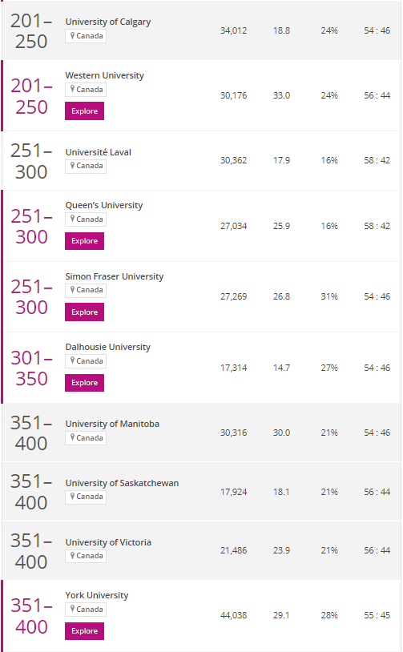Open the University of Calgary link
Screen dimensions: 403x652
coord(108,22)
